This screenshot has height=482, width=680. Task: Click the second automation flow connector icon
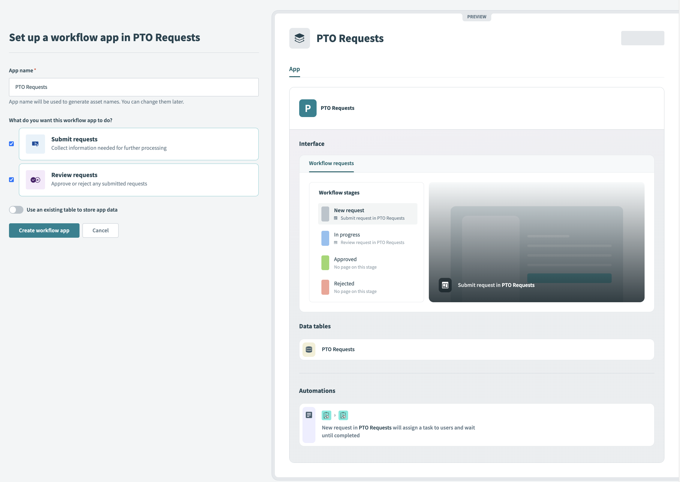(343, 415)
